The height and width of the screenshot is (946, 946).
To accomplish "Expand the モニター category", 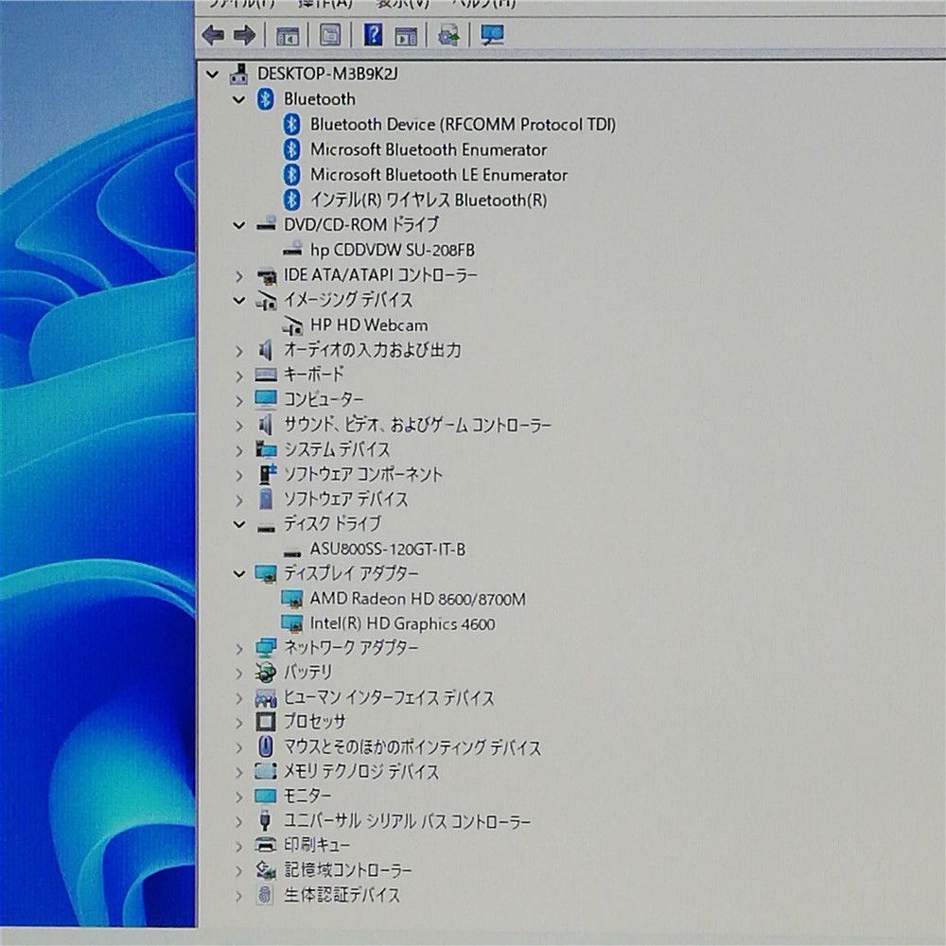I will click(x=239, y=797).
